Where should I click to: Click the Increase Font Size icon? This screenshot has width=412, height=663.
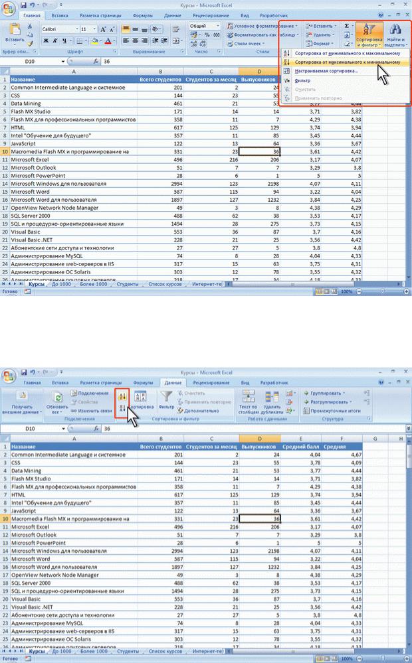(x=103, y=29)
